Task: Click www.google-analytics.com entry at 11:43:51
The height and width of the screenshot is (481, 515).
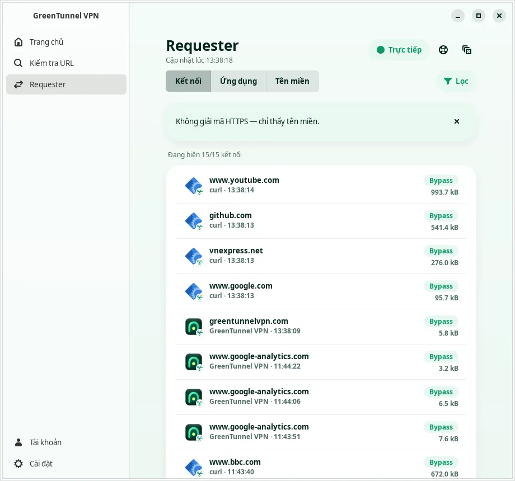Action: click(321, 432)
